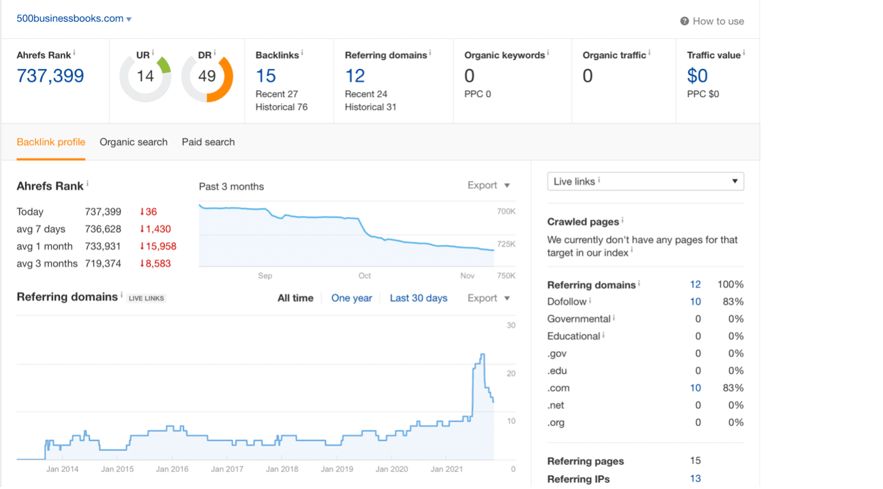
Task: Click the Historical 76 backlinks text
Action: point(281,107)
